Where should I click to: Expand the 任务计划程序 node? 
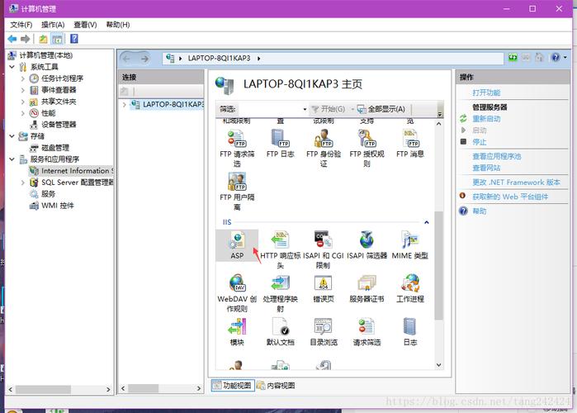pyautogui.click(x=23, y=78)
